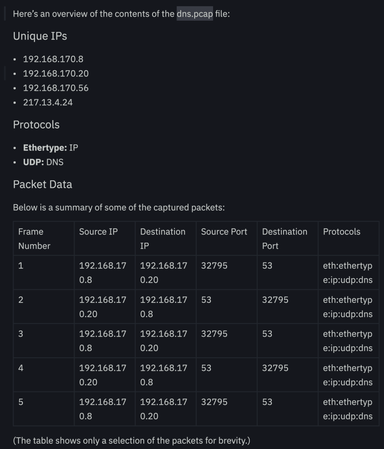Click the frame number 5 cell
Screen dimensions: 384x449
[x=21, y=402]
